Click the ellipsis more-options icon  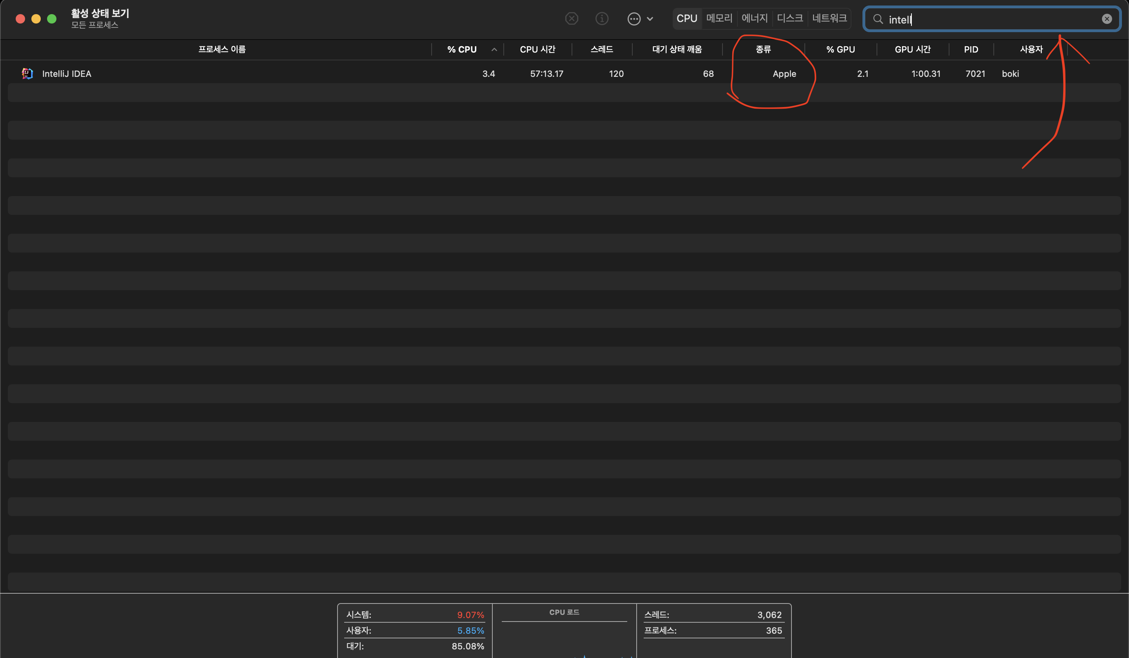633,19
